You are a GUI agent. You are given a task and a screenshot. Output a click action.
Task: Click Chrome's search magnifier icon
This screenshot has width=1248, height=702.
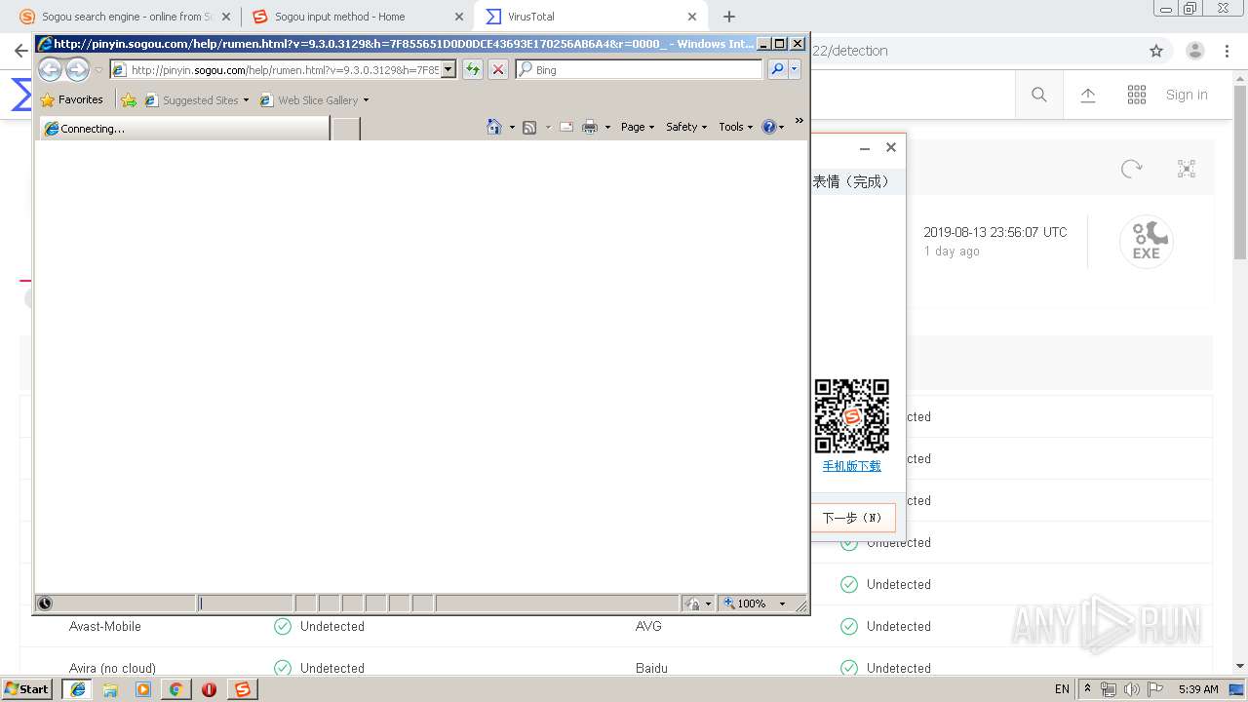click(1039, 95)
